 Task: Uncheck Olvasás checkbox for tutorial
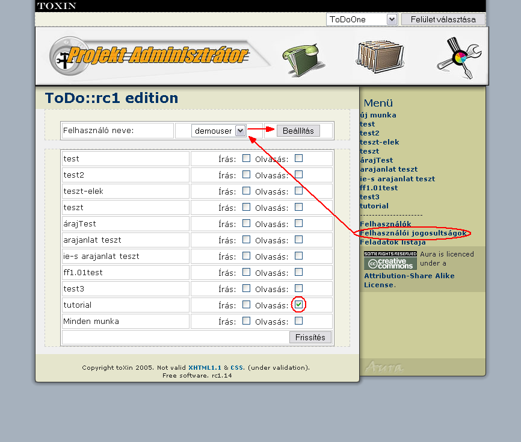click(298, 305)
